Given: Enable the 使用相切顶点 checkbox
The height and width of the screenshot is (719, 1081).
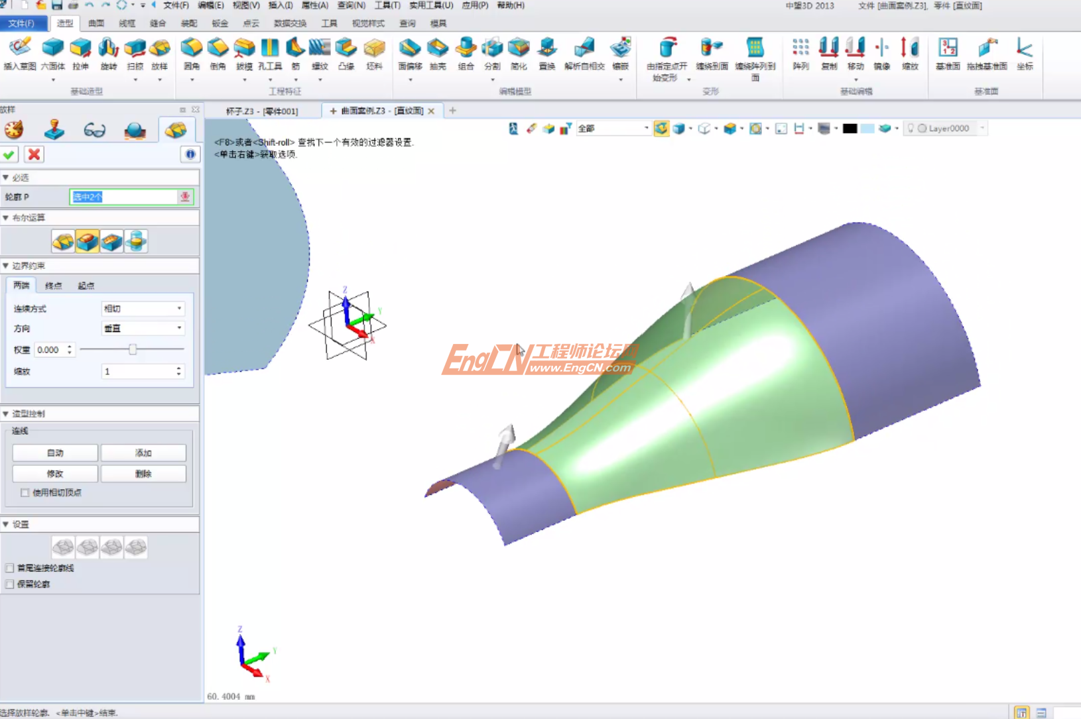Looking at the screenshot, I should (25, 493).
